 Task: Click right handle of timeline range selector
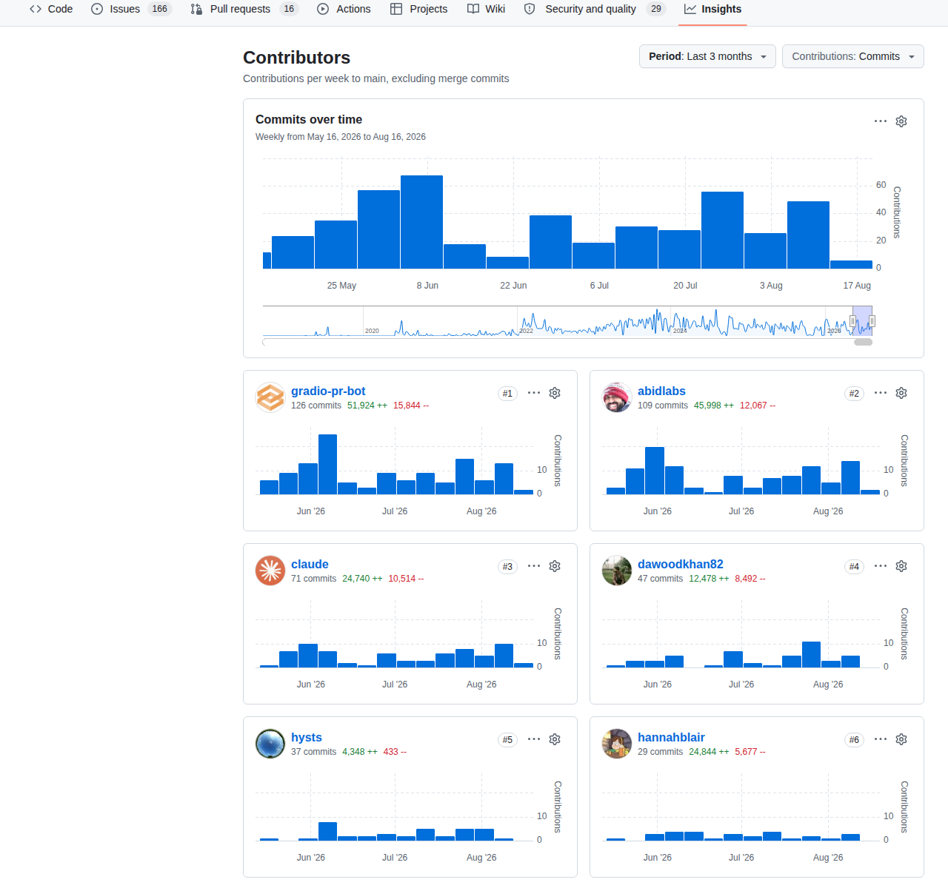click(872, 321)
